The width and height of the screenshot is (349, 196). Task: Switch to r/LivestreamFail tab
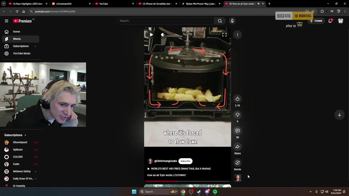71,4
